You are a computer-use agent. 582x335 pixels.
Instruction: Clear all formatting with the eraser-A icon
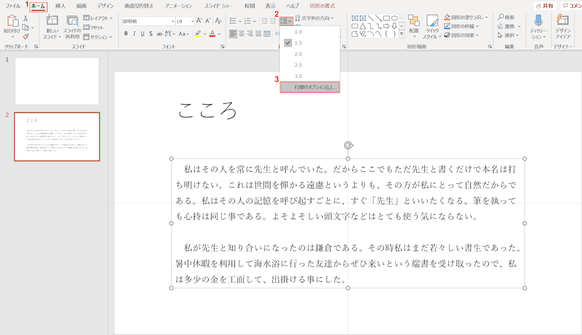click(218, 21)
